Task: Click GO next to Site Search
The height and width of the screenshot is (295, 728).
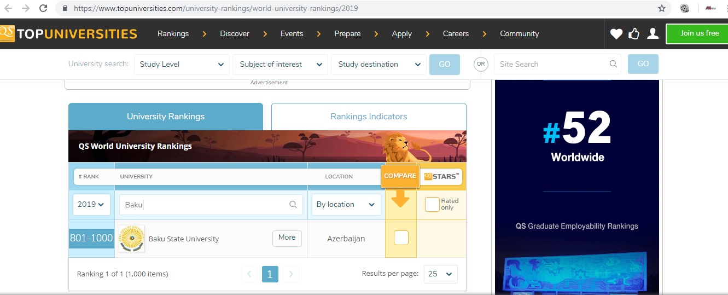Action: click(643, 64)
